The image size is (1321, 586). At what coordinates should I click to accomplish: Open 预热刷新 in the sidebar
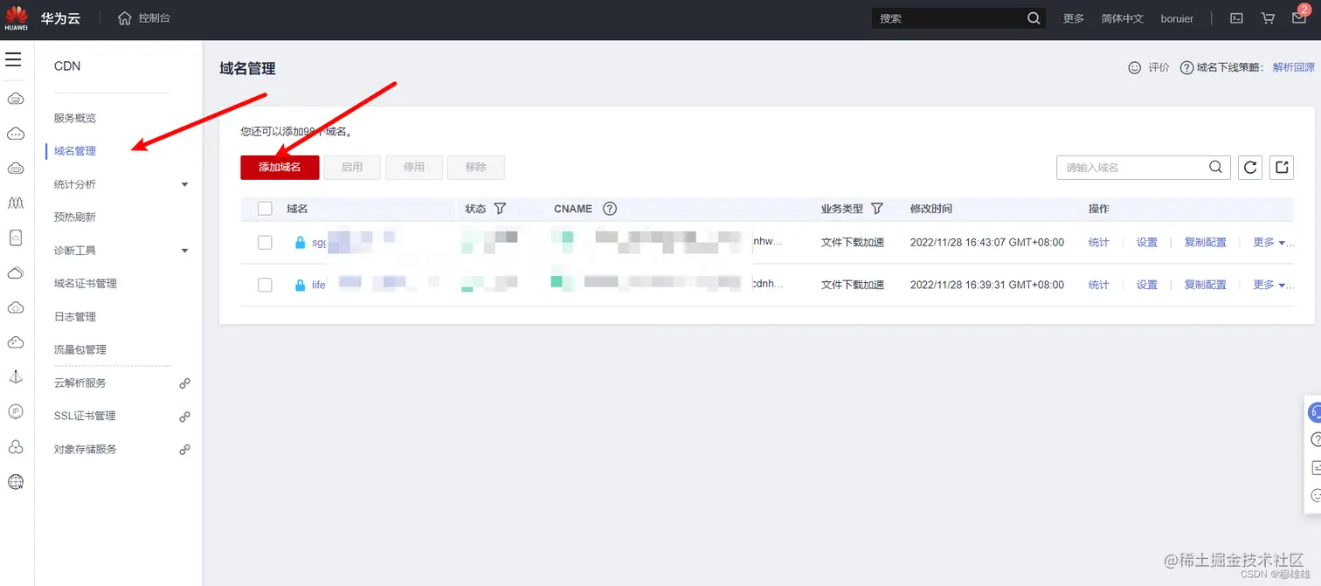coord(75,217)
